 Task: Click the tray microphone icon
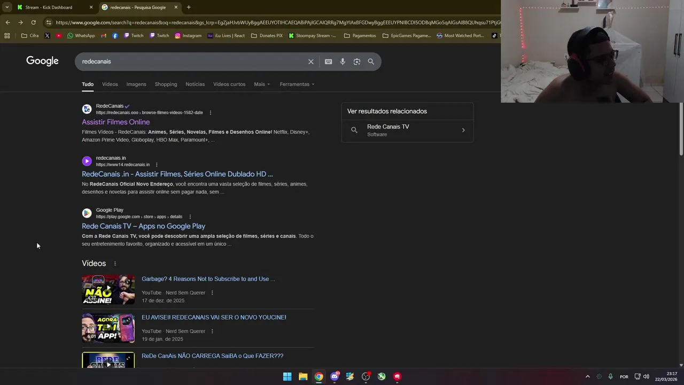point(610,376)
